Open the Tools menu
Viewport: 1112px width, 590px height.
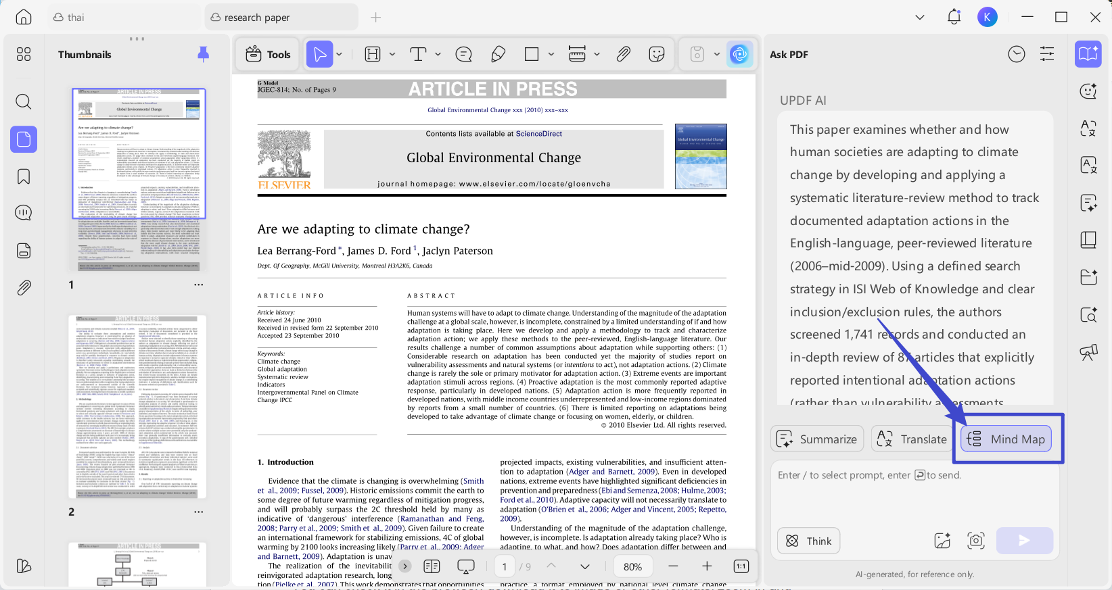pyautogui.click(x=268, y=54)
